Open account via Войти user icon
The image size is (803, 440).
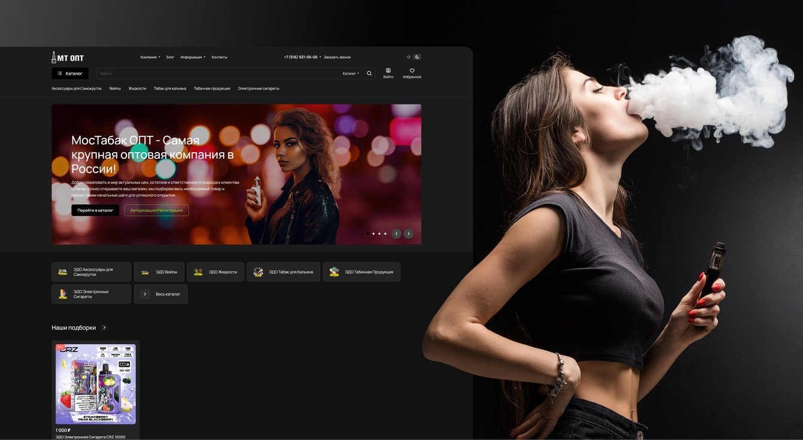388,71
